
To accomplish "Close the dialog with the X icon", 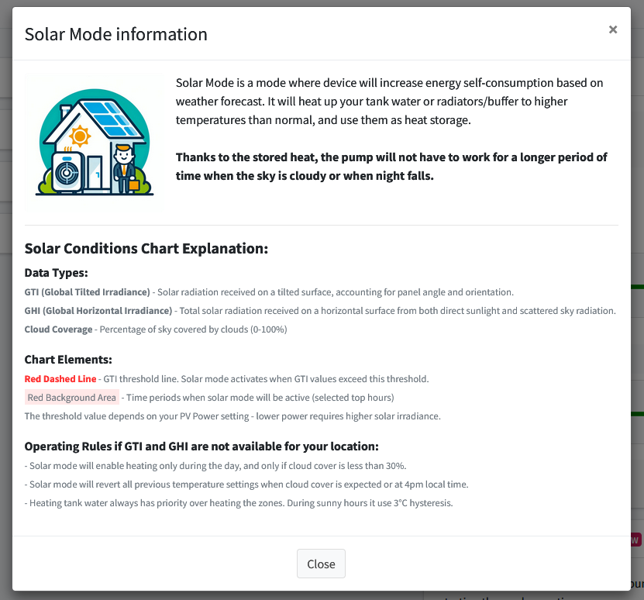I will click(x=613, y=29).
